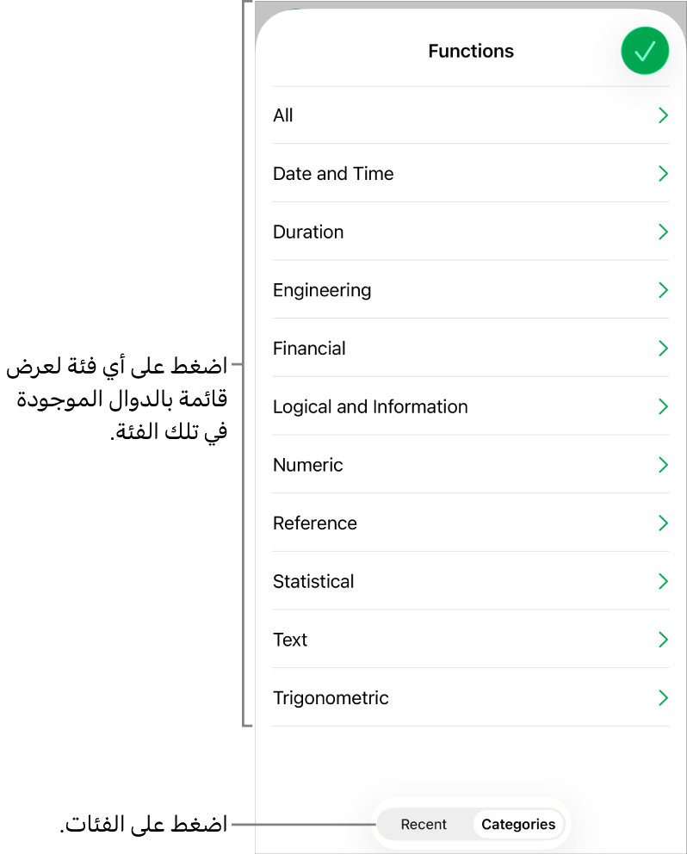Expand the All functions chevron

click(x=663, y=115)
